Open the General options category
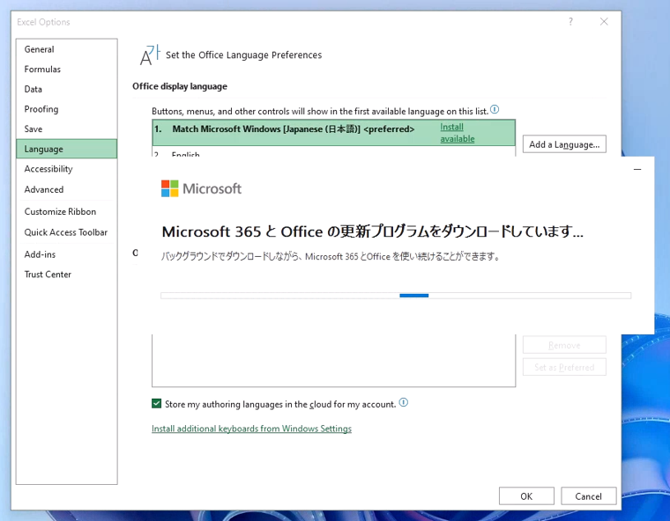670x521 pixels. [67, 49]
